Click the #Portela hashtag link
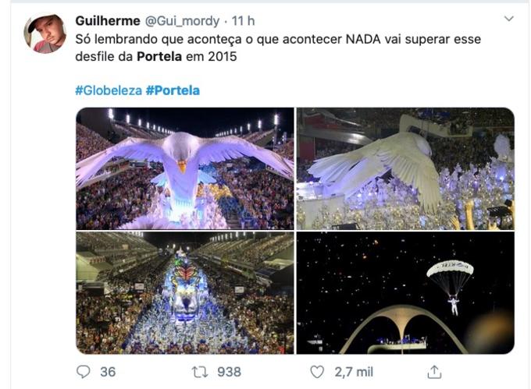 173,90
